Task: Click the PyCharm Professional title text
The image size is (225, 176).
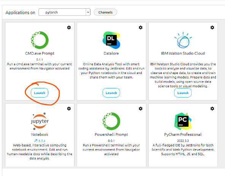Action: click(x=183, y=135)
